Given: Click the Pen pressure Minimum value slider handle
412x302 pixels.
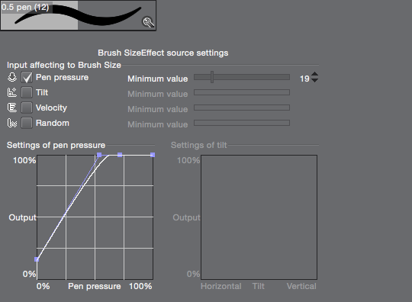Looking at the screenshot, I should 212,77.
